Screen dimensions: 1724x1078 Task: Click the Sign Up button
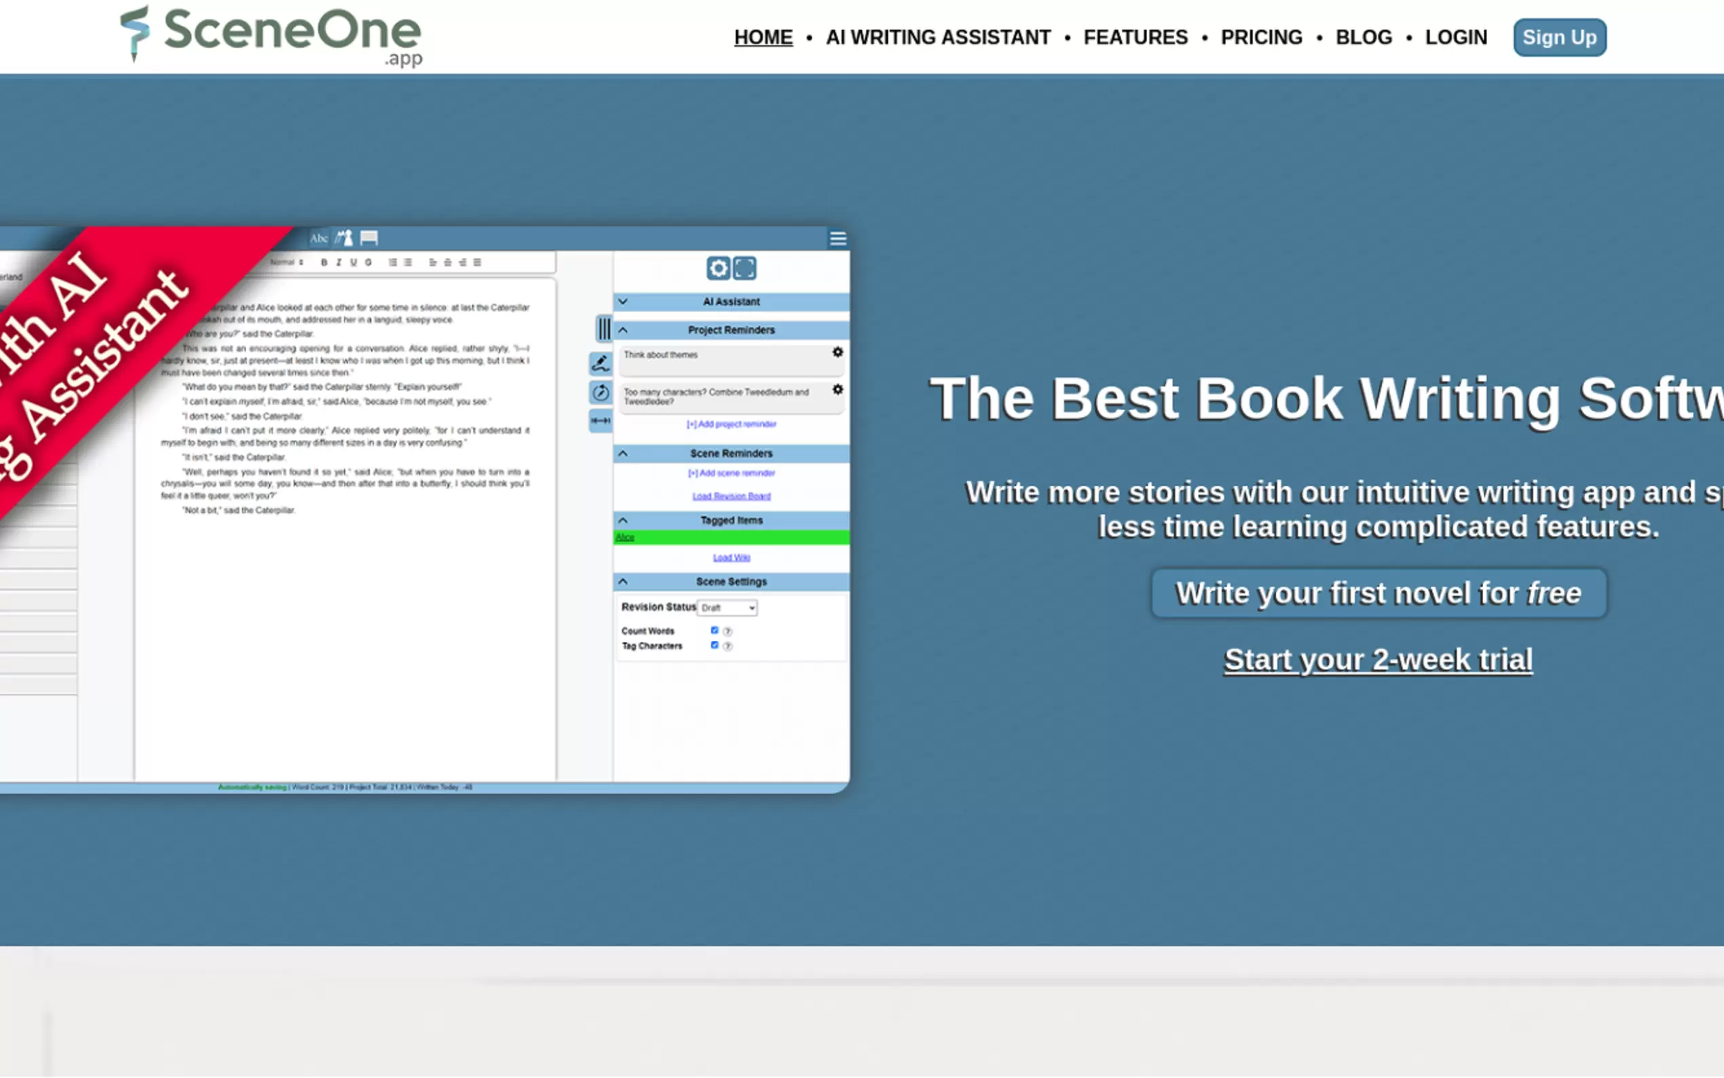(x=1558, y=37)
